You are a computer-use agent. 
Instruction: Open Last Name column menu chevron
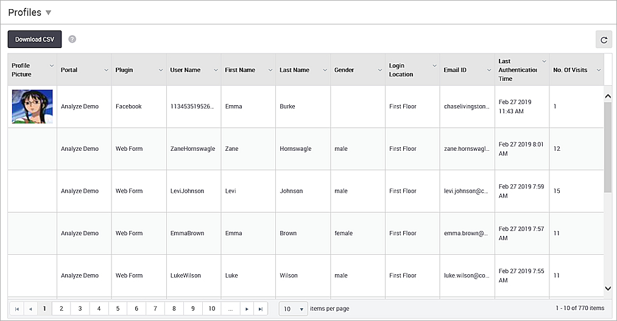(325, 70)
